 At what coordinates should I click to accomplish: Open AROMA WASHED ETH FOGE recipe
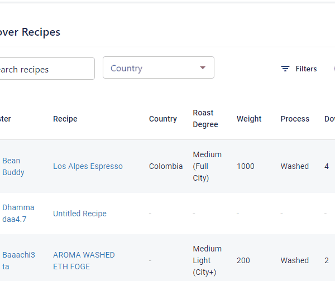click(84, 260)
